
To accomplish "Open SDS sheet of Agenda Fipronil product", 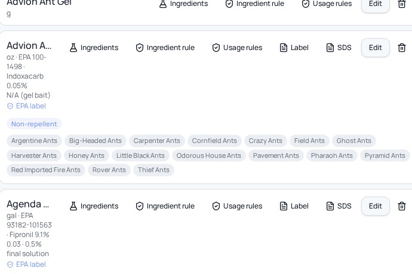I will tap(339, 206).
